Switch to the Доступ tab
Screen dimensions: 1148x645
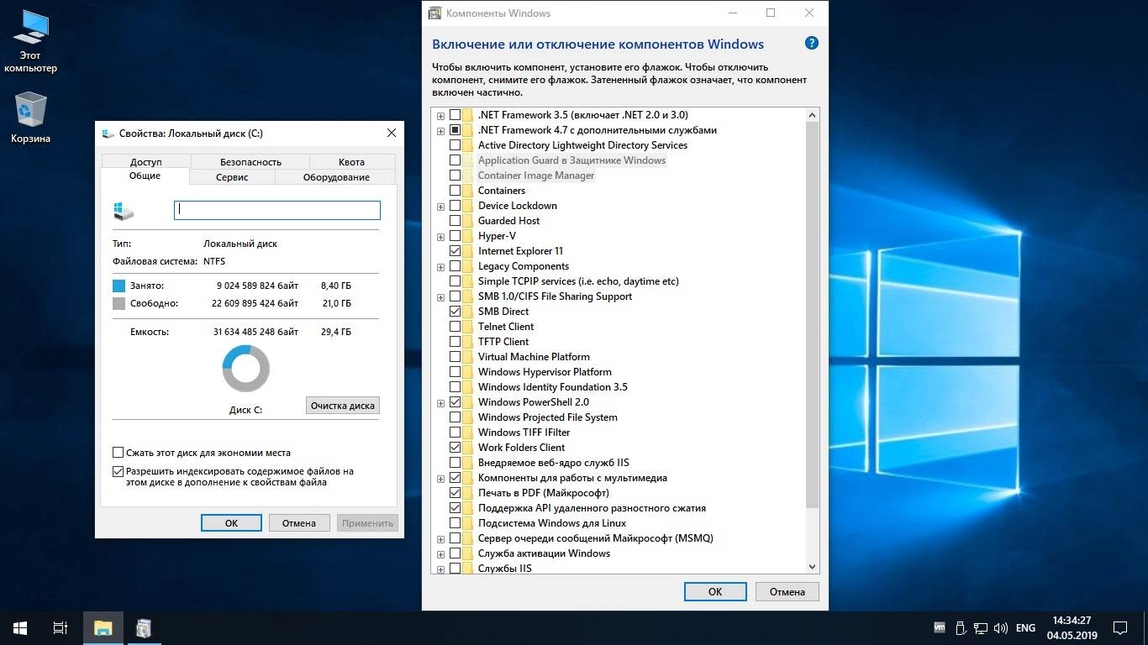pos(145,162)
